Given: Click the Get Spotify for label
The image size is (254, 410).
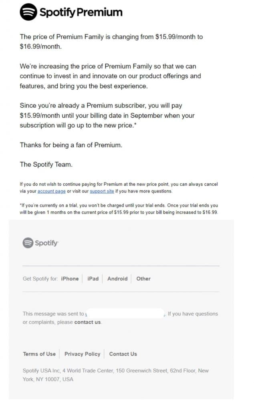Looking at the screenshot, I should point(40,279).
